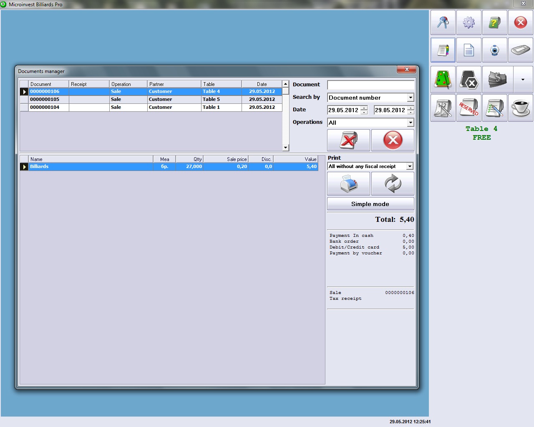534x427 pixels.
Task: Open settings with the gear icon
Action: tap(469, 23)
